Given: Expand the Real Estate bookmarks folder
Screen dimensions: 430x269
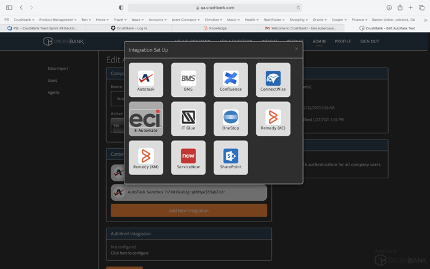Looking at the screenshot, I should 274,20.
